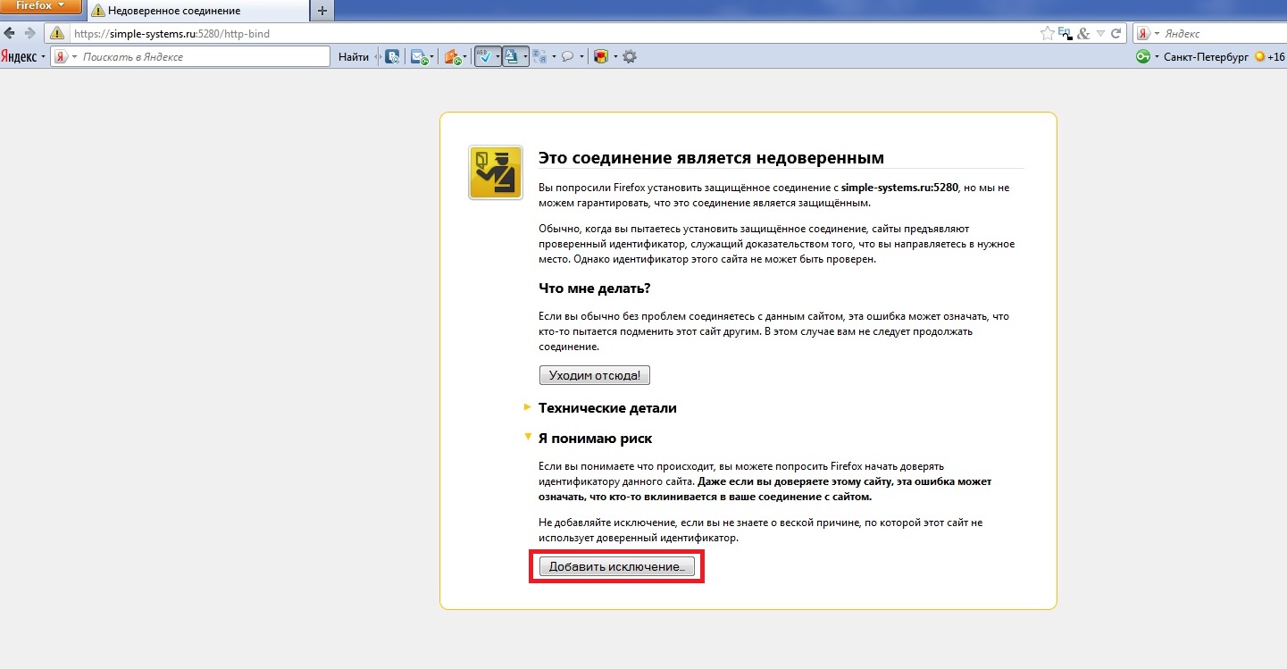This screenshot has width=1287, height=669.
Task: Click the speech bubble comments icon
Action: tap(567, 56)
